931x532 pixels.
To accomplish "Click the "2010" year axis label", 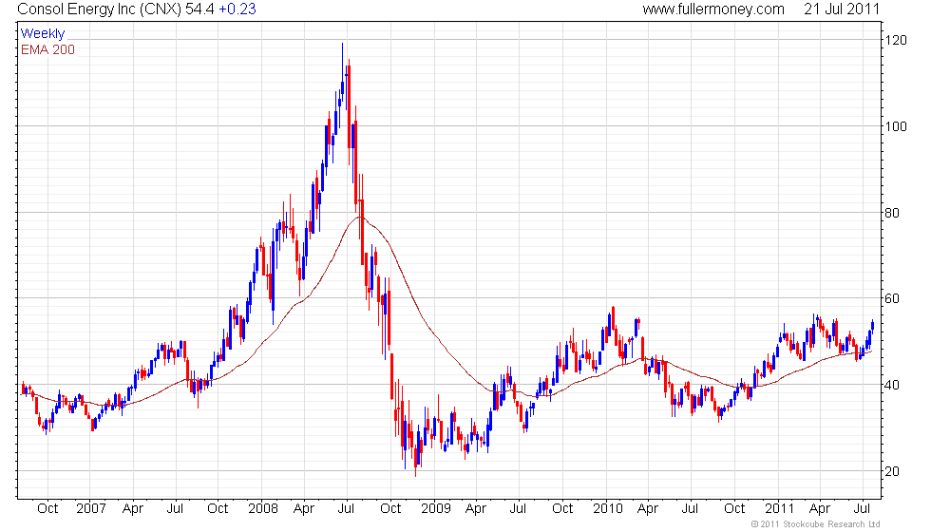I will tap(607, 509).
